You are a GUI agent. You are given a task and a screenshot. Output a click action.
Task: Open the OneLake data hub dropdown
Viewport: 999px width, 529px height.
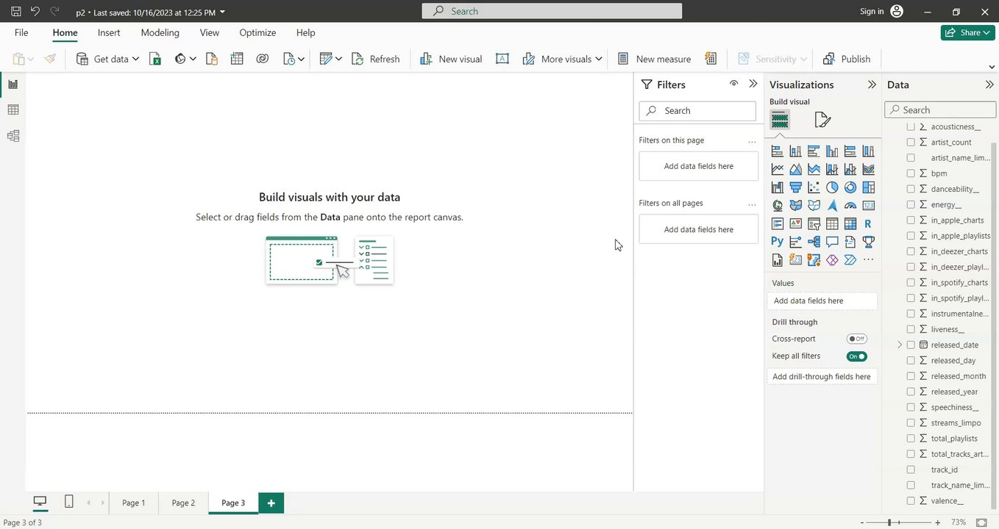193,59
